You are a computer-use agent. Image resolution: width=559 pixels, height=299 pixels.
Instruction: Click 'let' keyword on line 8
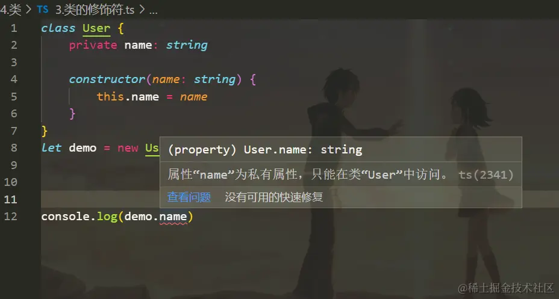tap(51, 148)
